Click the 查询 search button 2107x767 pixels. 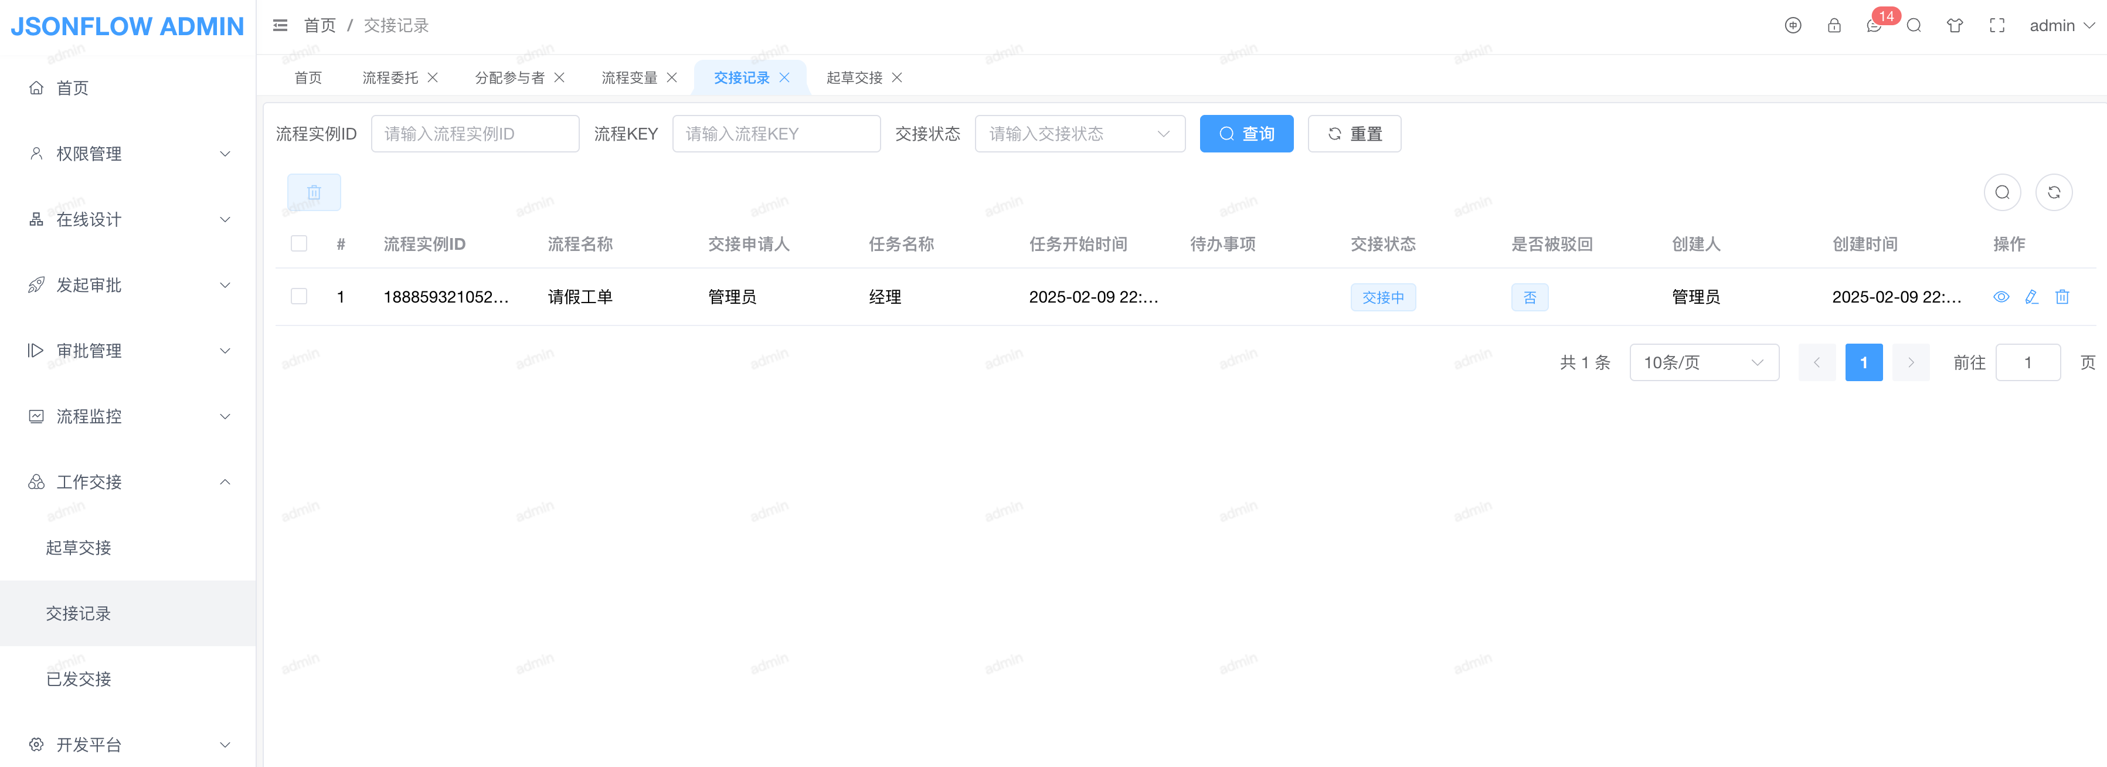(1246, 134)
